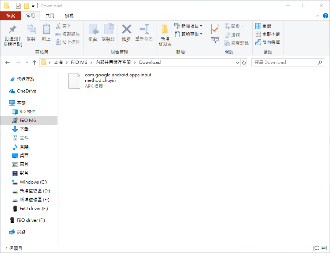Collapse the ribbon with the chevron

click(x=318, y=16)
